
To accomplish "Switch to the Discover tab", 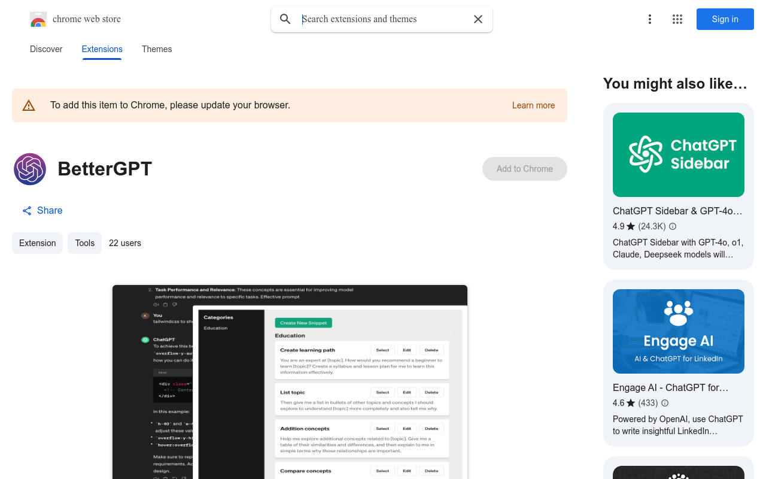I will click(46, 49).
